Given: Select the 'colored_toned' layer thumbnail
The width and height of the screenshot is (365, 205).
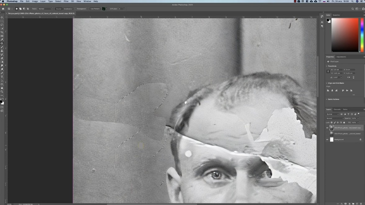Looking at the screenshot, I should pyautogui.click(x=331, y=134).
